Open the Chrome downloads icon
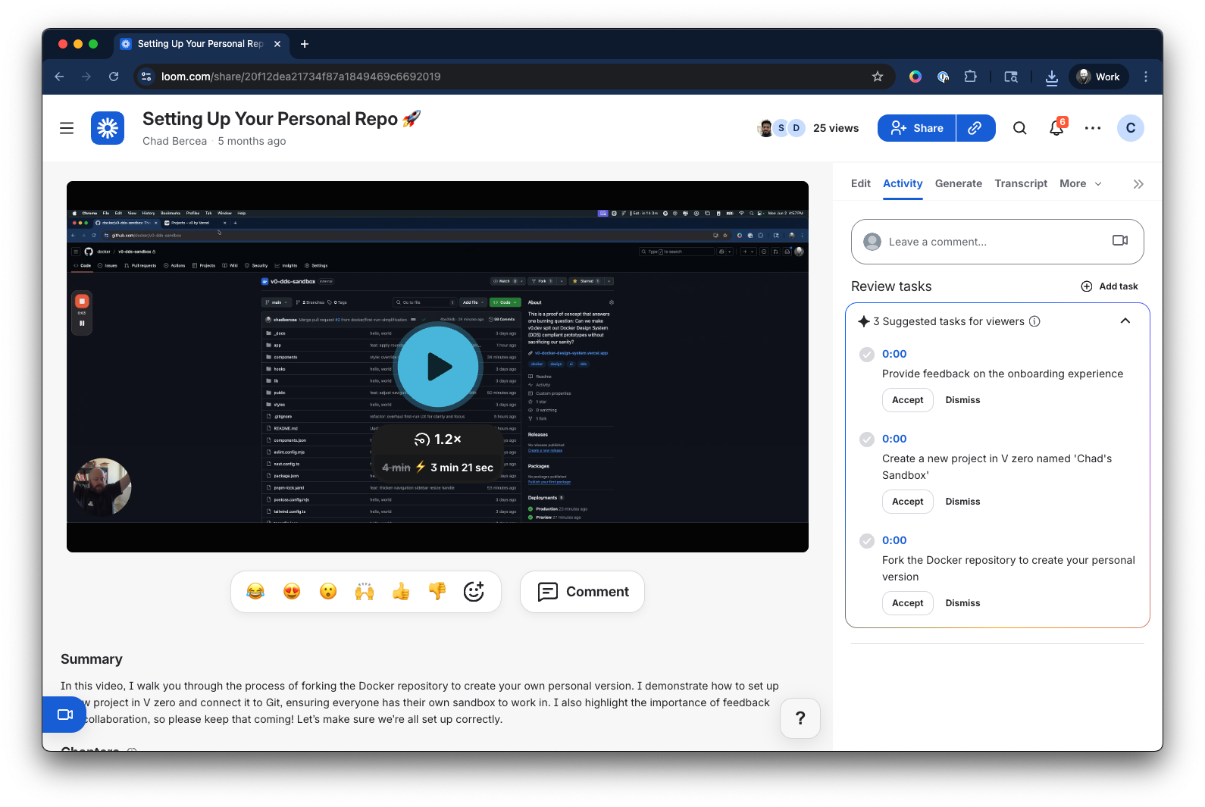1205x807 pixels. [x=1052, y=77]
